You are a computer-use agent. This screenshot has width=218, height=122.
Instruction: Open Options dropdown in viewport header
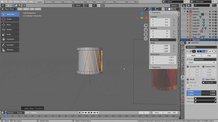[x=174, y=5]
